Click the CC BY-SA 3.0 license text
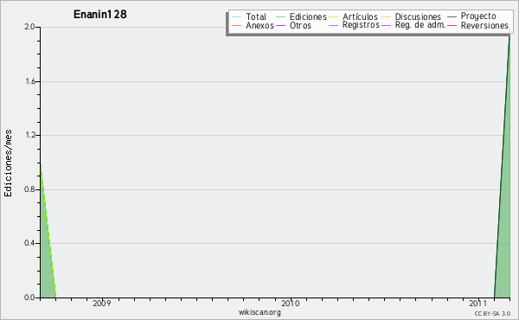Screen dimensions: 519x320 [x=492, y=313]
